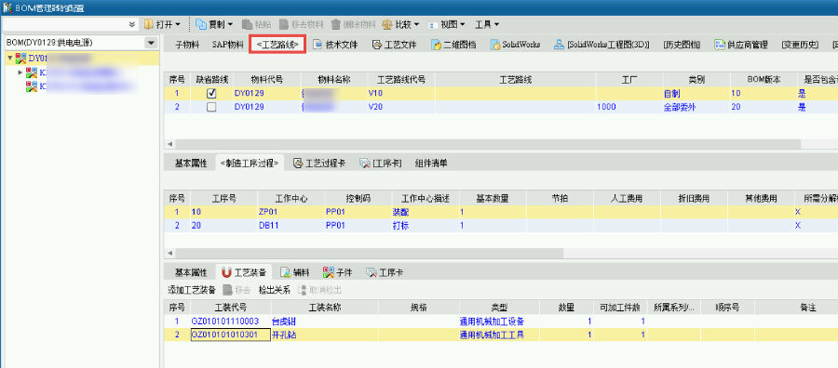This screenshot has height=368, width=838.
Task: Click the 检出关系 button
Action: 274,290
